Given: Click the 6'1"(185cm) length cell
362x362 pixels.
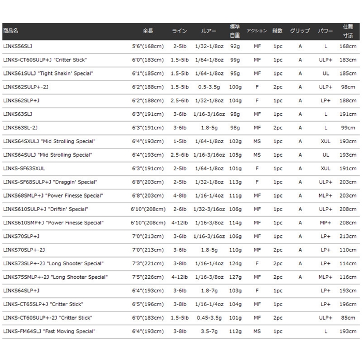Looking at the screenshot, I should pyautogui.click(x=148, y=73).
